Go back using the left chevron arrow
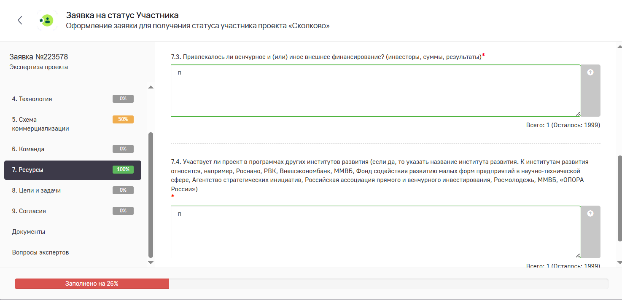The height and width of the screenshot is (300, 622). [x=20, y=20]
